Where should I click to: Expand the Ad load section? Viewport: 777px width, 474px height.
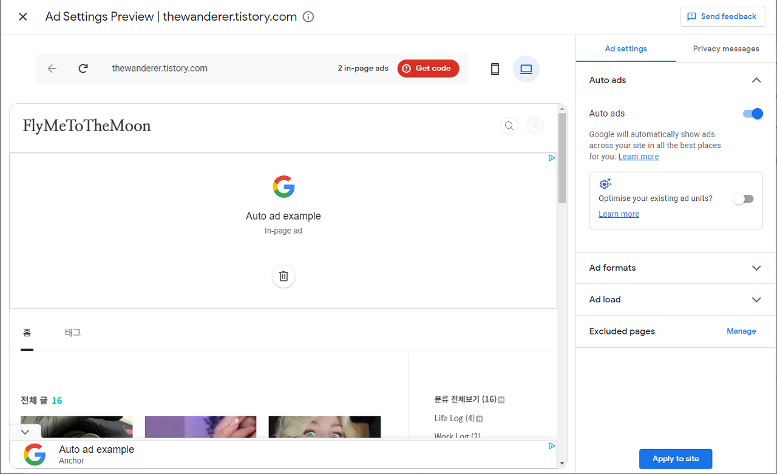tap(676, 299)
